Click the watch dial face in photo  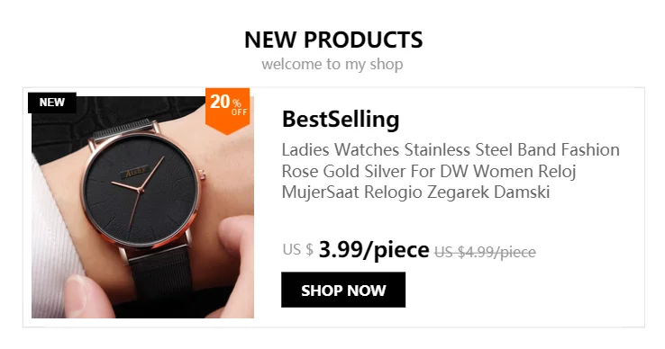[141, 190]
